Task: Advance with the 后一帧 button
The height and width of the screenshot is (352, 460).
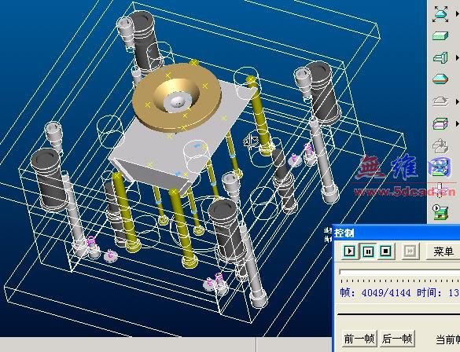Action: [x=397, y=339]
